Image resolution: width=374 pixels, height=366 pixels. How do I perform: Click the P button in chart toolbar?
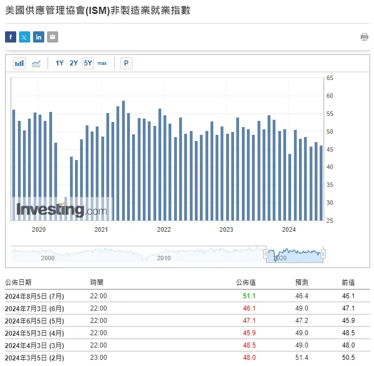pos(126,63)
